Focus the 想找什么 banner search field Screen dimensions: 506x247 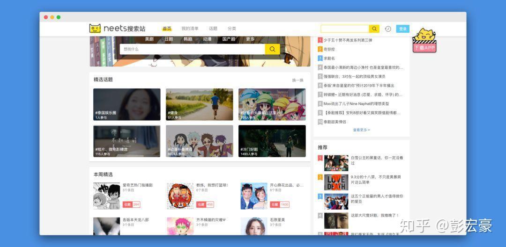(193, 49)
